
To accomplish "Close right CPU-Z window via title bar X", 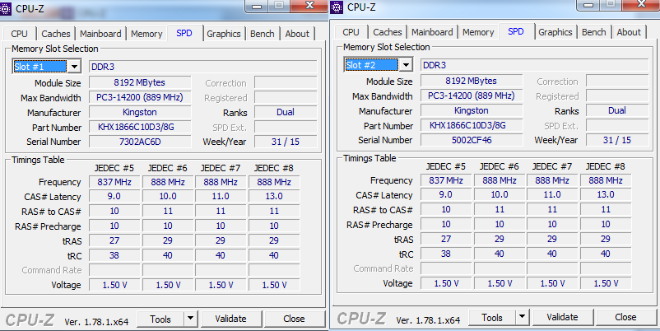I will [641, 4].
